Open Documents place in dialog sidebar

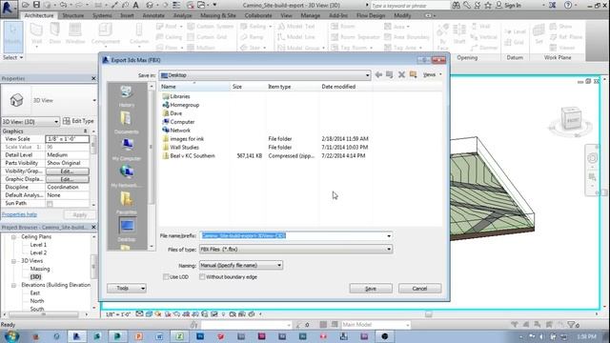127,123
